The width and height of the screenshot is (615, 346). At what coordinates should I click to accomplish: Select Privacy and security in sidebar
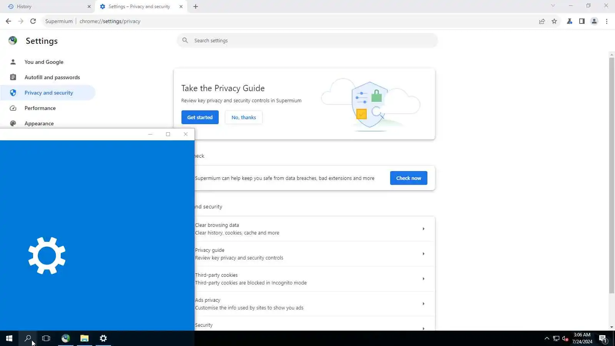point(48,93)
